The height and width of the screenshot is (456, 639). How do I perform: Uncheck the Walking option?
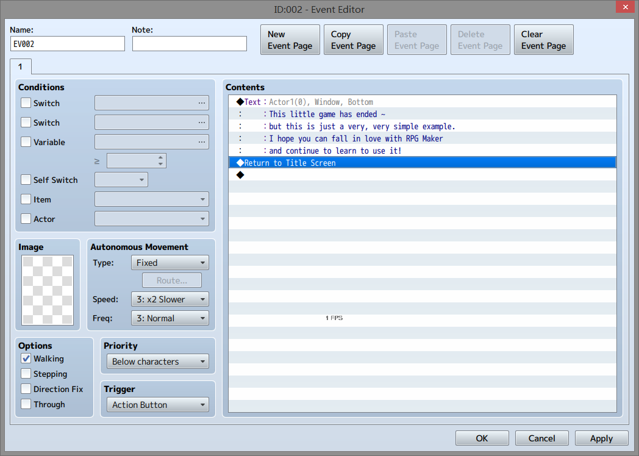tap(26, 358)
